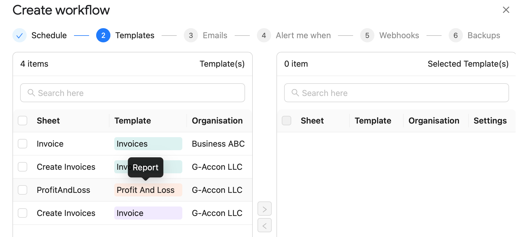Check the Invoice row for Business ABC
Screen dimensions: 528x237
pyautogui.click(x=22, y=144)
